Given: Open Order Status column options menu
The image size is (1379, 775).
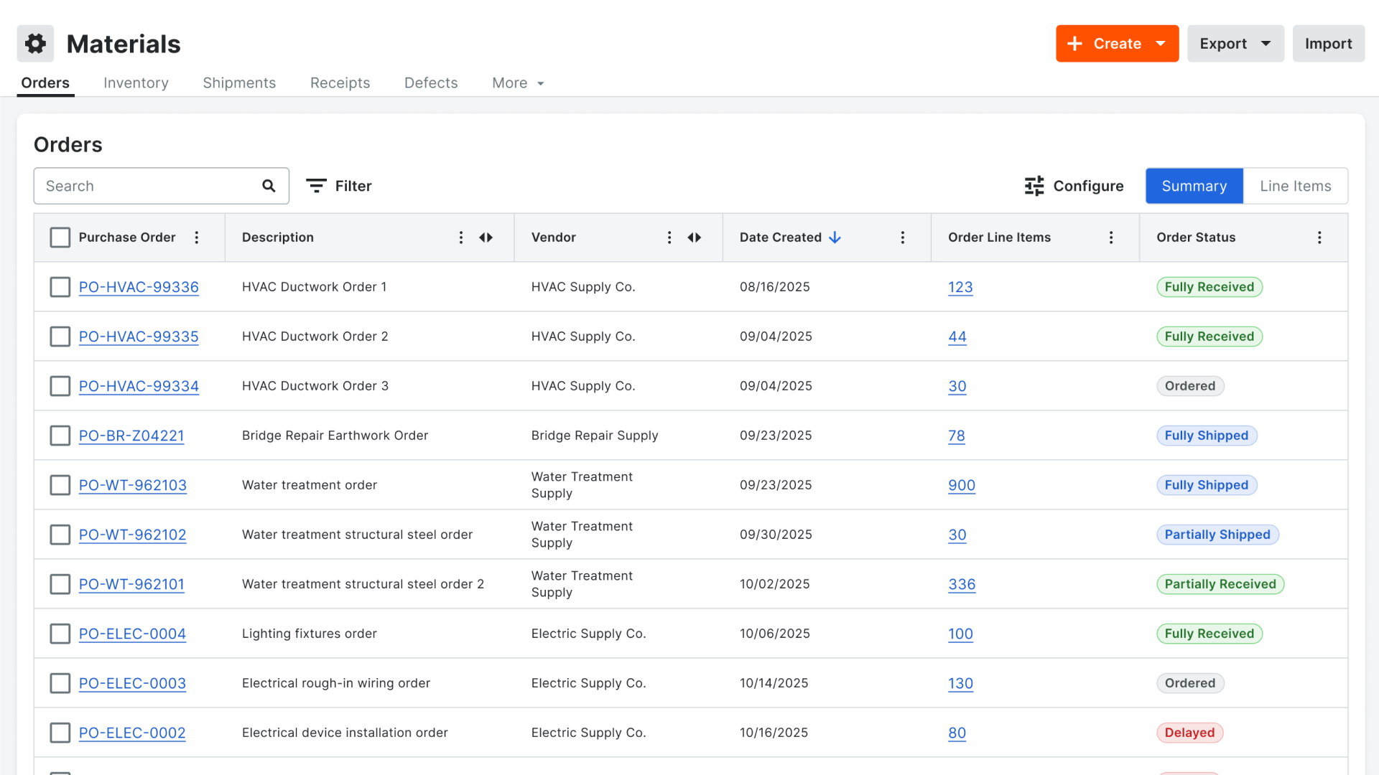Looking at the screenshot, I should point(1319,238).
